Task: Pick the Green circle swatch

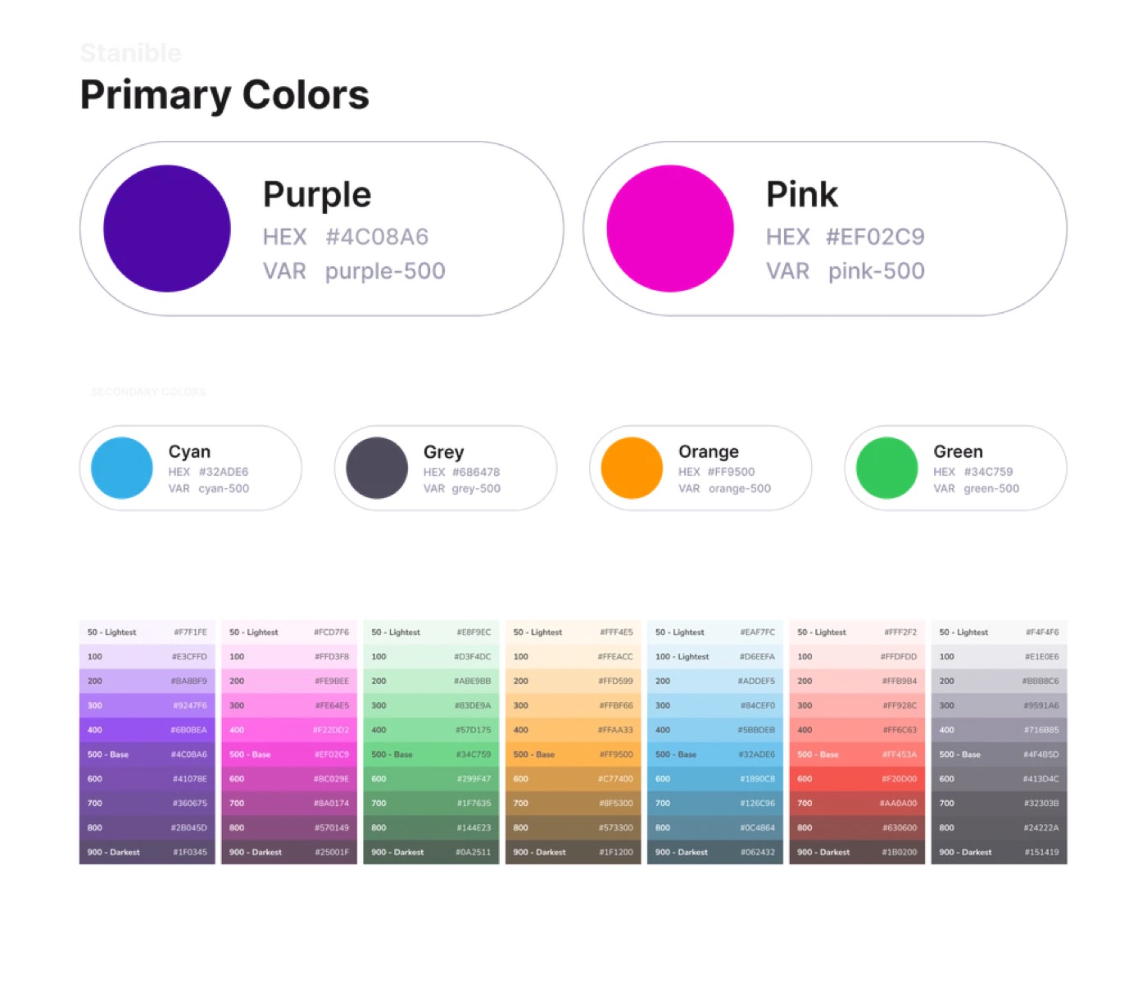Action: (886, 468)
